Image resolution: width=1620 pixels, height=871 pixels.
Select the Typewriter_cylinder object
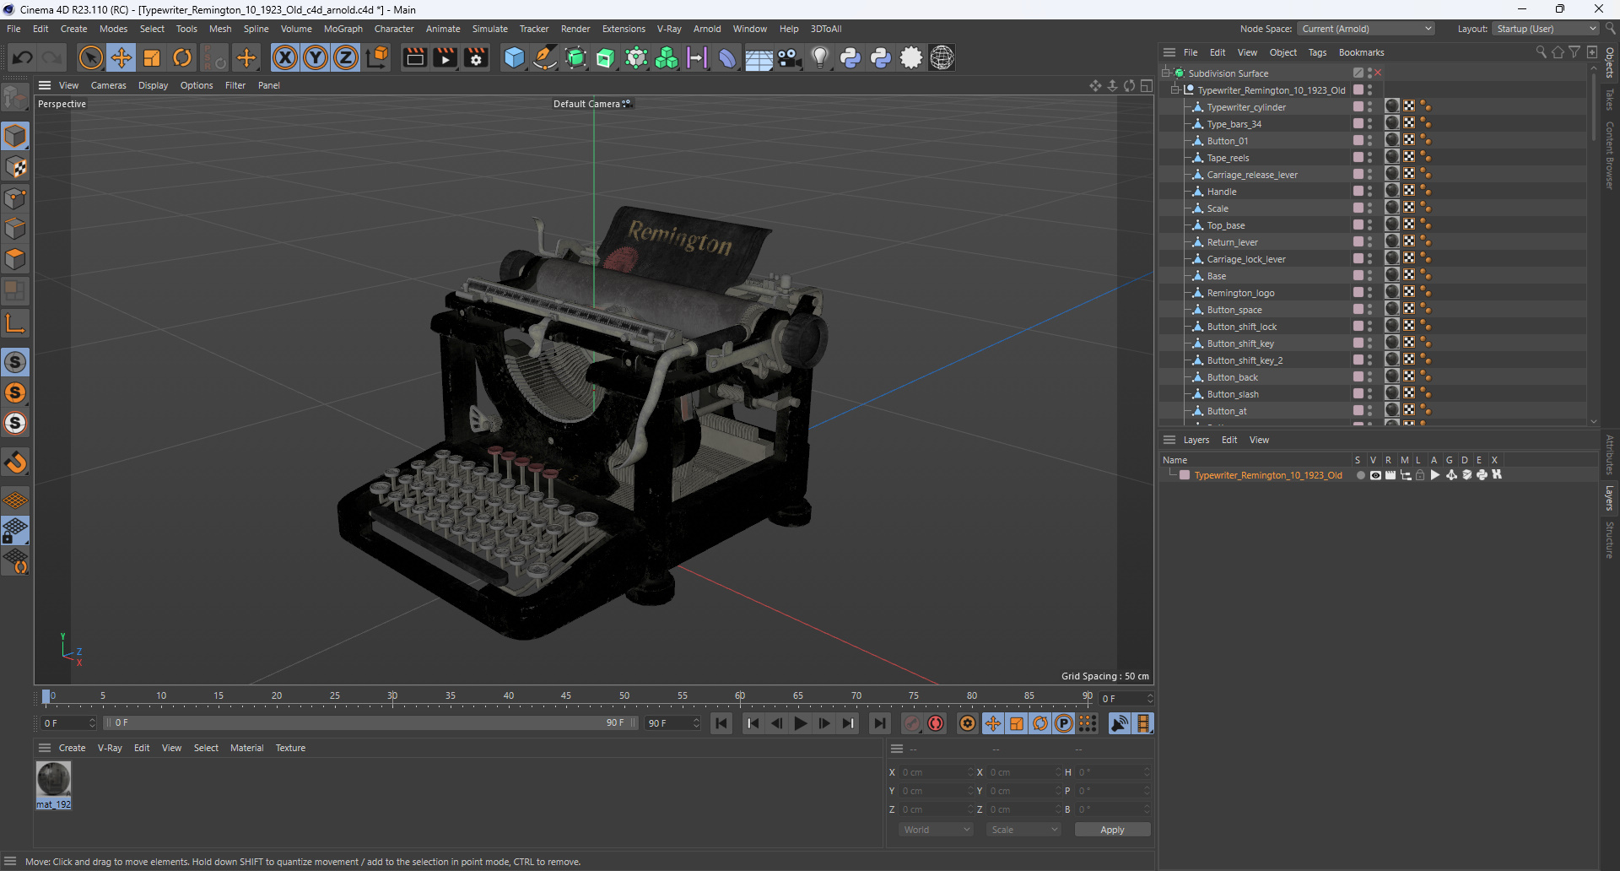tap(1246, 107)
